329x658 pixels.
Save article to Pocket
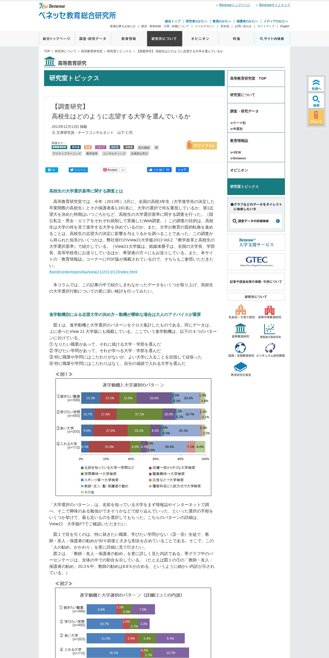coord(110,170)
